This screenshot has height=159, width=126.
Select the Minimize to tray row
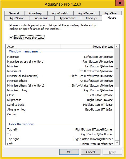pyautogui.click(x=60, y=90)
